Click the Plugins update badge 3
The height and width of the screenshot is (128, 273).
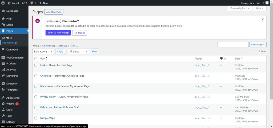17,104
